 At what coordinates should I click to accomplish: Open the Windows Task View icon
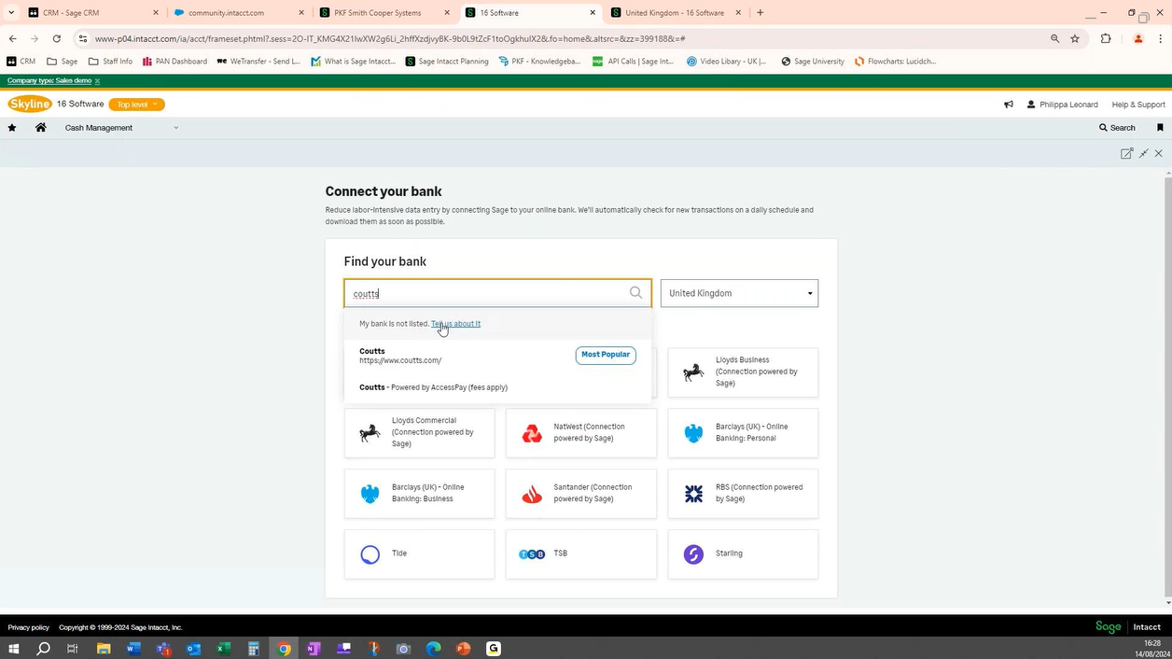[x=73, y=649]
